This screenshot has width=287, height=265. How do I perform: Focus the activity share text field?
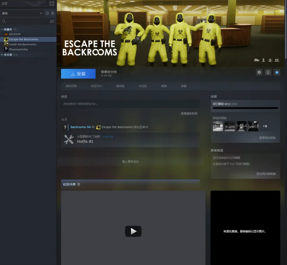[130, 104]
